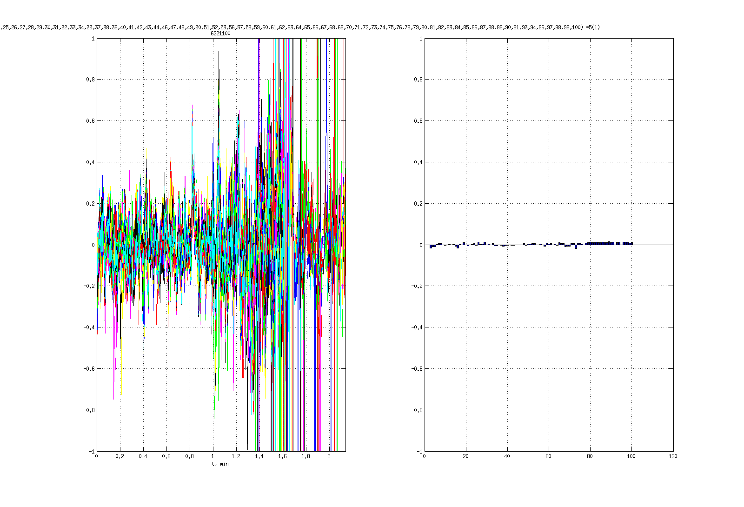Click the -0.8 y-axis tick label of right plot
Viewport: 744px width, 507px height.
pyautogui.click(x=418, y=410)
